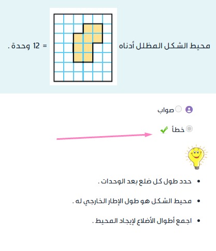Image resolution: width=216 pixels, height=251 pixels.
Task: Click the hint اجمع أطوال الأضلاع
Action: pyautogui.click(x=142, y=221)
